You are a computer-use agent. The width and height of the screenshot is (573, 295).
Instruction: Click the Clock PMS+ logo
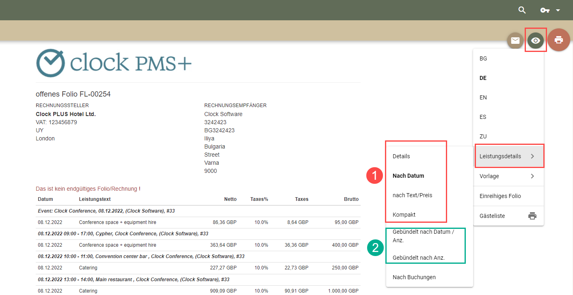point(114,63)
